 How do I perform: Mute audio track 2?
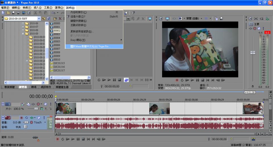pos(39,118)
